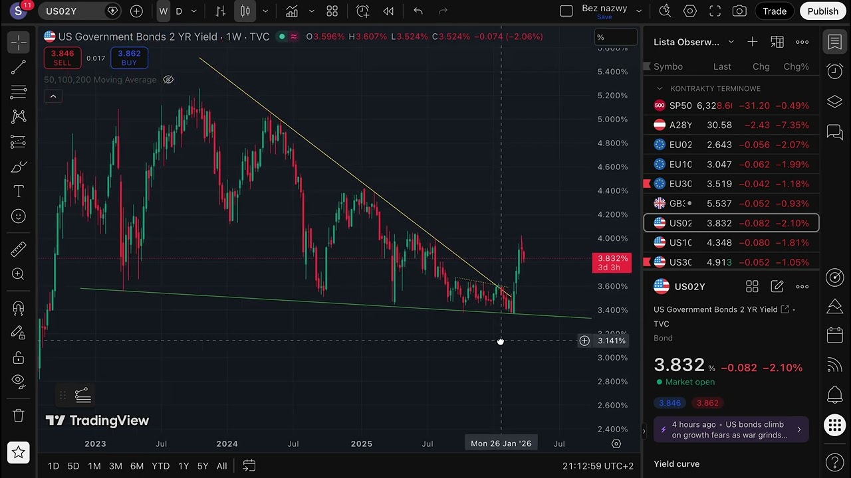Click the Trade button
The image size is (851, 478).
point(775,11)
